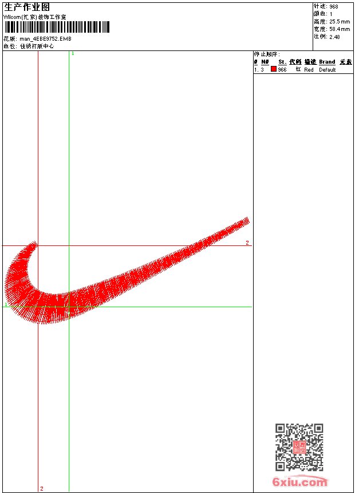The height and width of the screenshot is (493, 355).
Task: Select the file name 'man_4EBE9752.EMB'
Action: [x=46, y=39]
